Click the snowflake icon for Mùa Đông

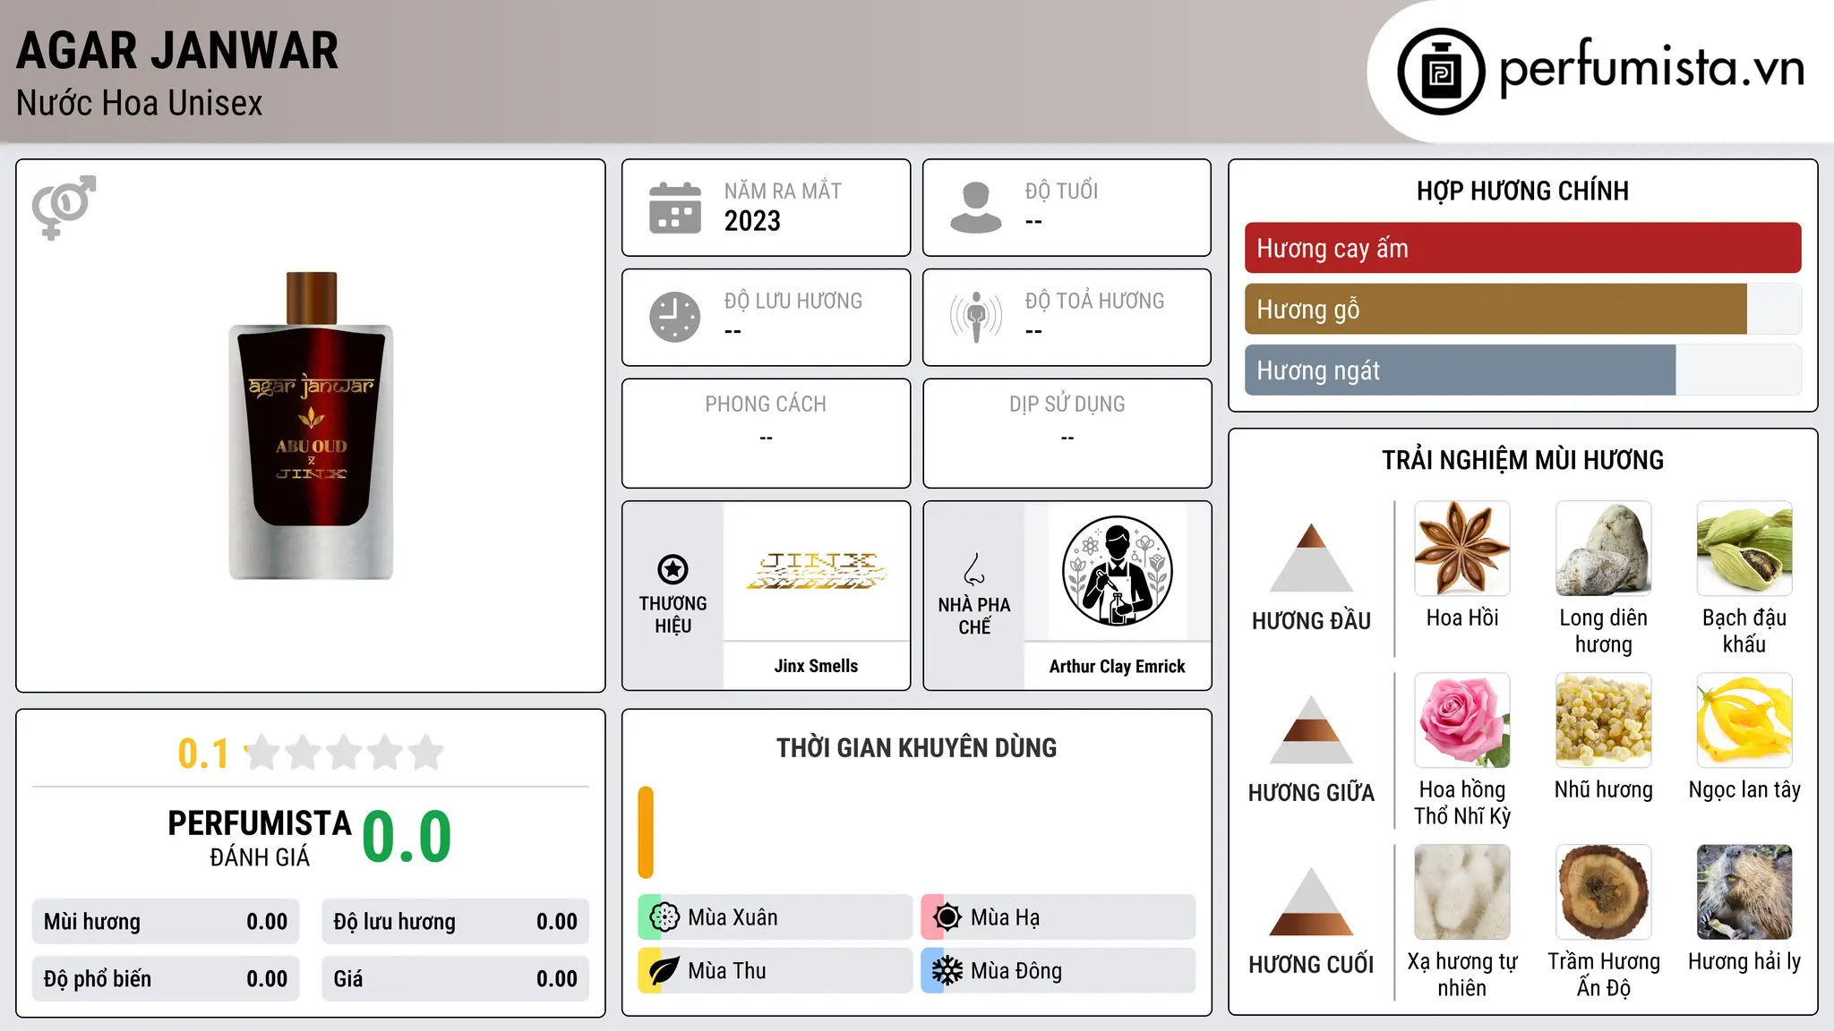947,971
